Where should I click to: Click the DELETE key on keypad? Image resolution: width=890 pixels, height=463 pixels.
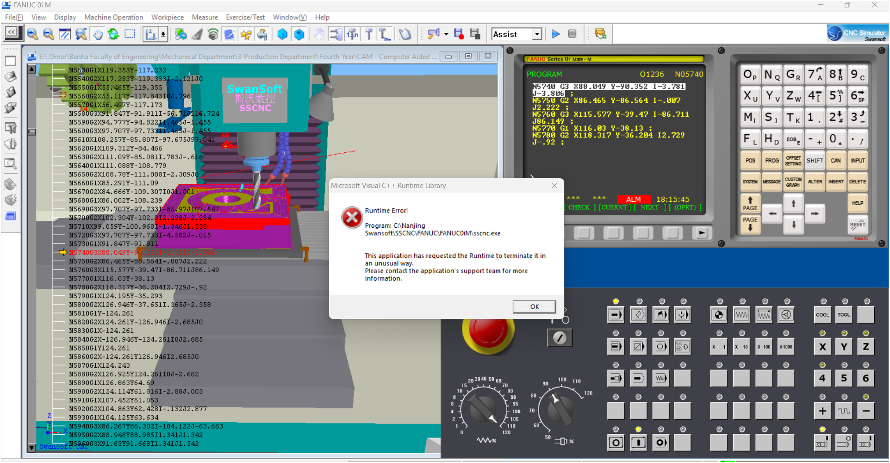[858, 182]
